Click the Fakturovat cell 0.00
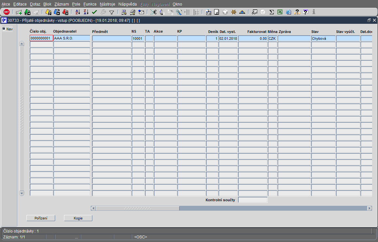 click(253, 38)
